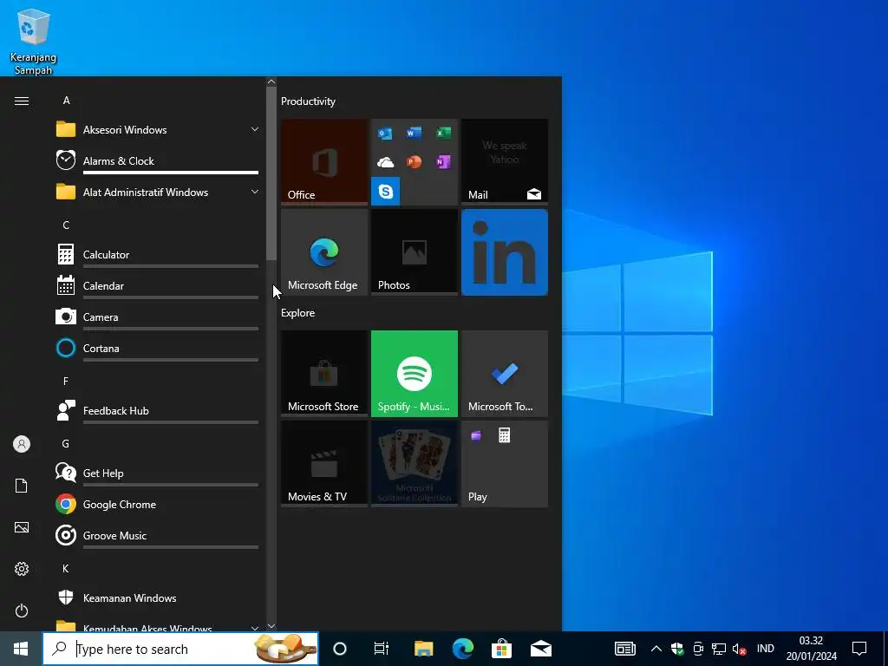Open Edge from the taskbar
The width and height of the screenshot is (888, 666).
coord(463,649)
